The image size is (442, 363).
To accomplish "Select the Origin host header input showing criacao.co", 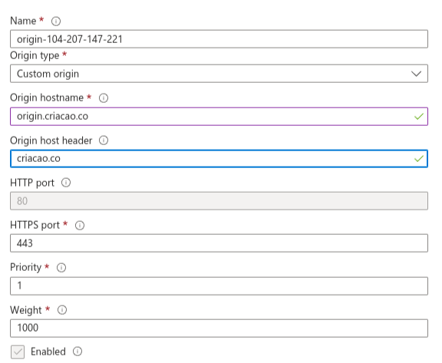I will [219, 159].
